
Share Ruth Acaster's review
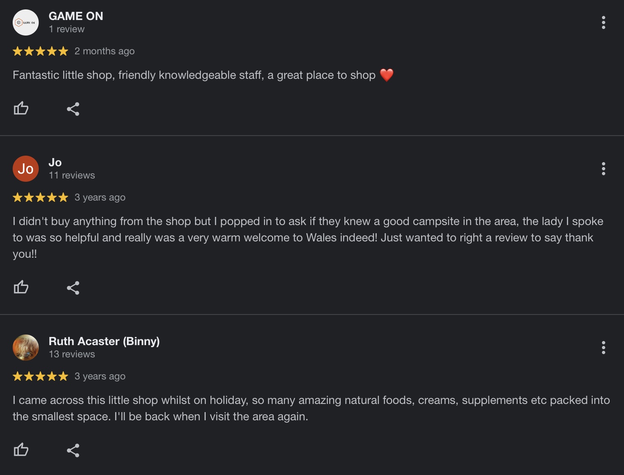73,450
